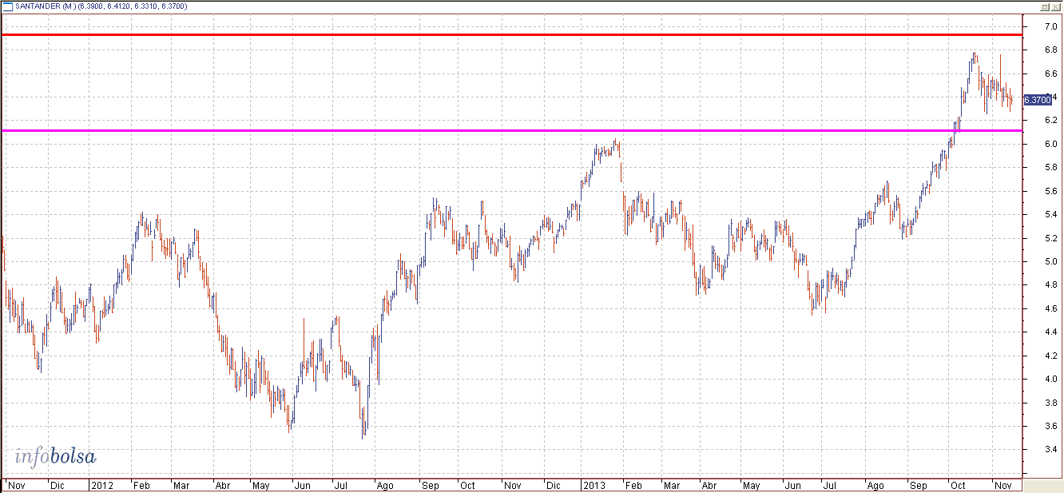Click the 6.3700 current price label
Viewport: 1064px width, 493px height.
pyautogui.click(x=1037, y=100)
